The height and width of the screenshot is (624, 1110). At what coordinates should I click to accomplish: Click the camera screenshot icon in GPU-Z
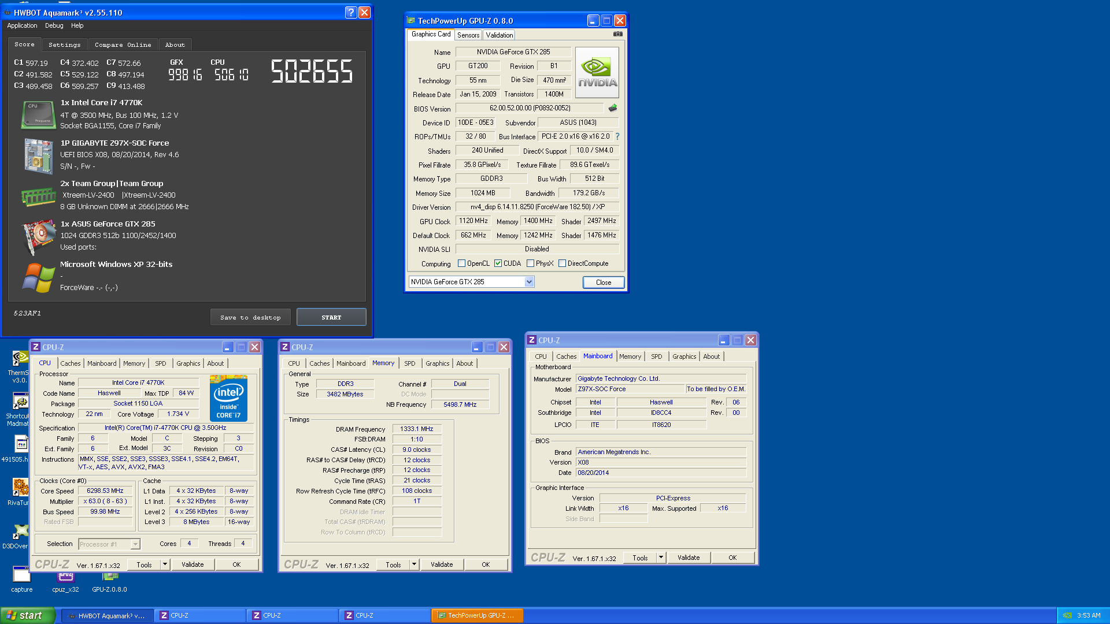[x=617, y=34]
